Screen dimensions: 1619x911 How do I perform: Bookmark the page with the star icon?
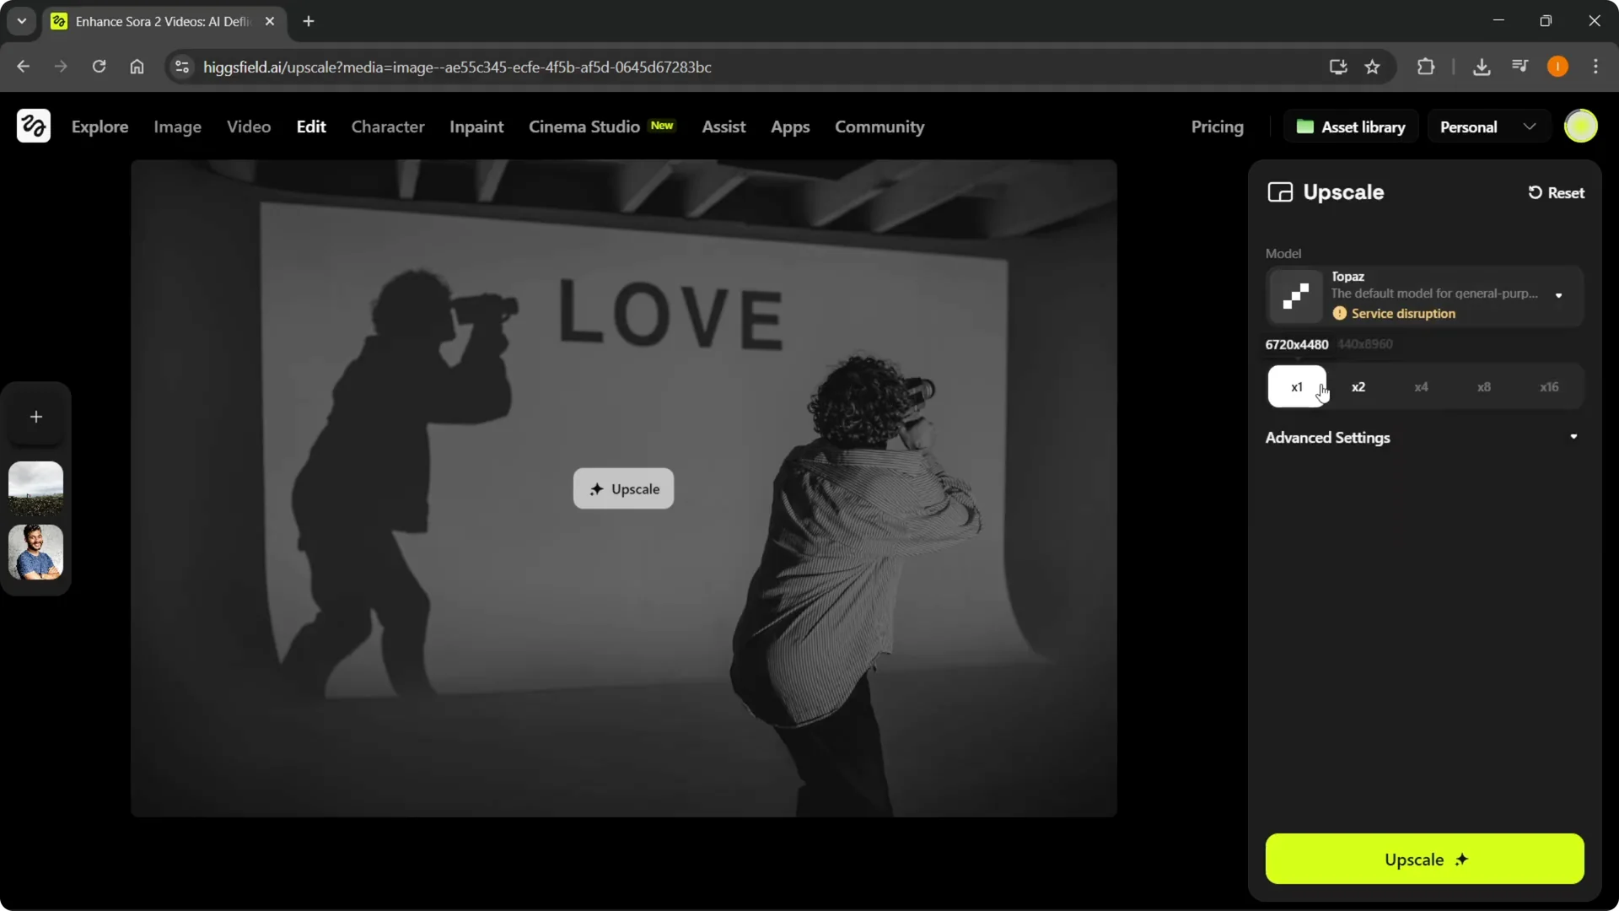tap(1372, 67)
